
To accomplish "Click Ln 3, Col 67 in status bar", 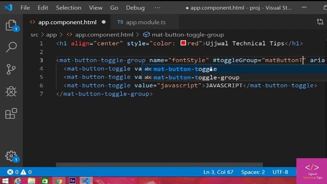I will [218, 172].
